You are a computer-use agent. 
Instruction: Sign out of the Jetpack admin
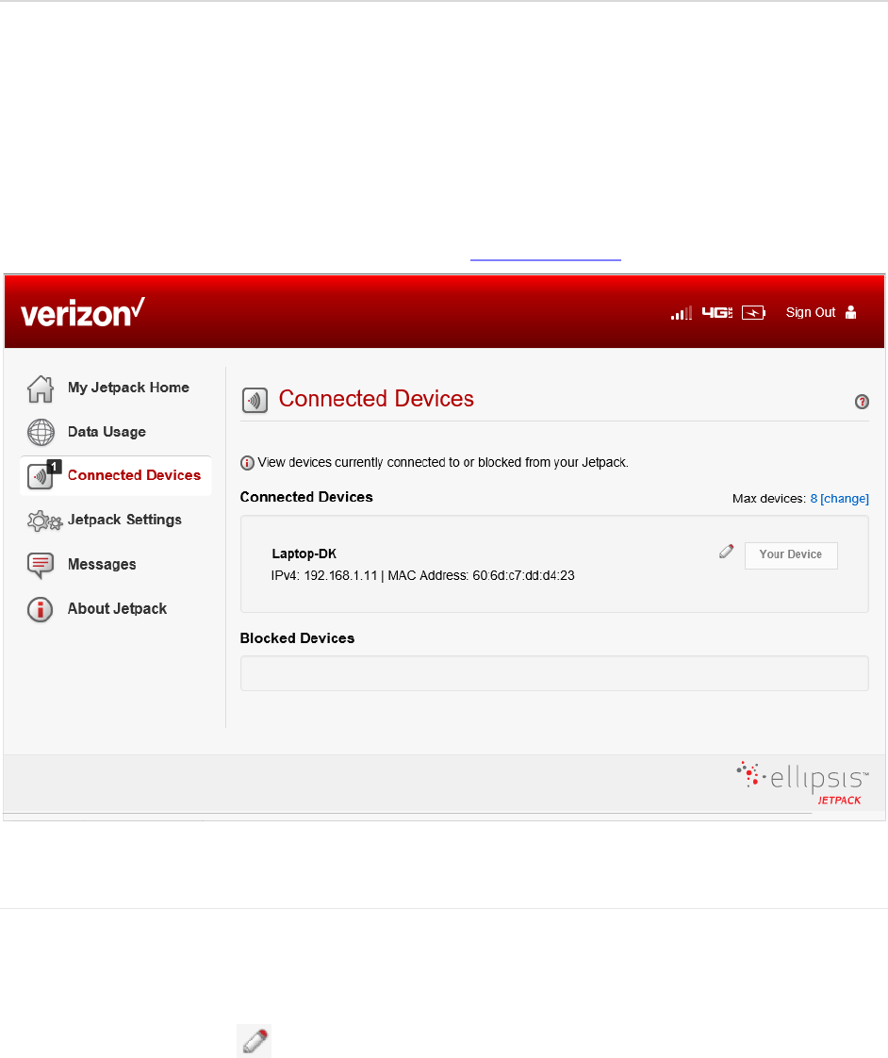click(x=811, y=312)
